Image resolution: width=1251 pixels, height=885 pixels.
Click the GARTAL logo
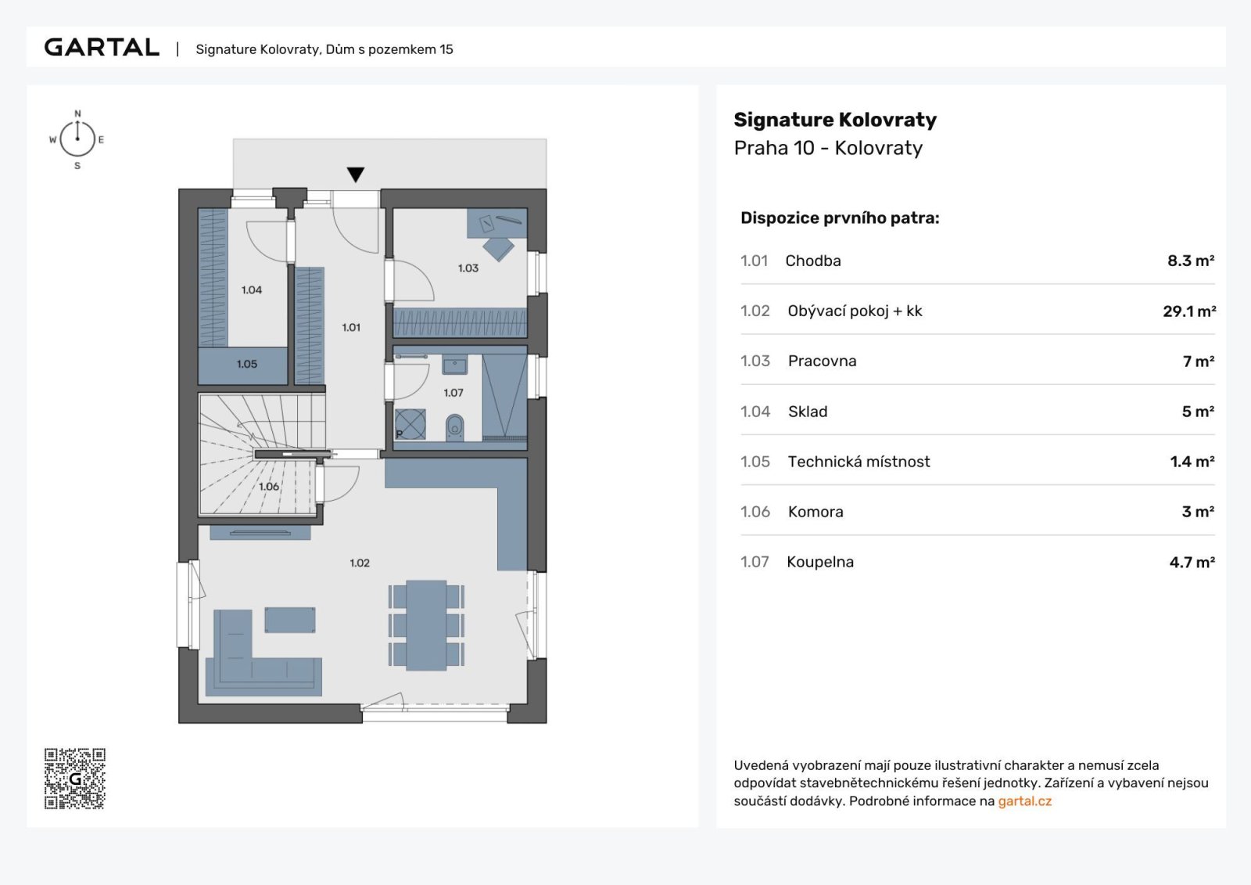point(102,48)
